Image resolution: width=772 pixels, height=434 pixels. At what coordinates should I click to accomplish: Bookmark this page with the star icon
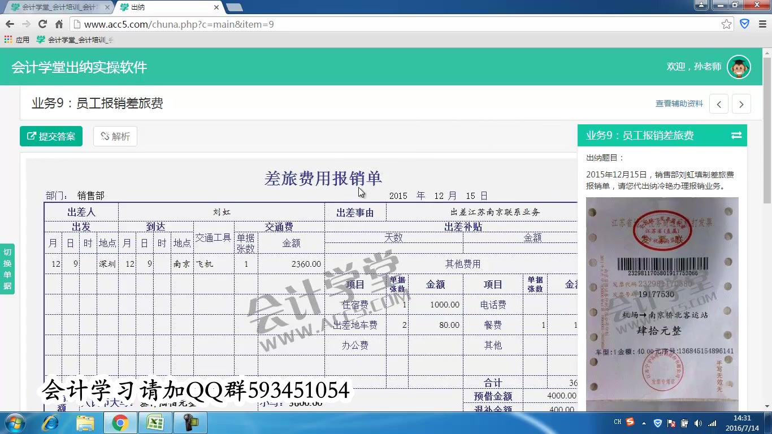pos(727,24)
